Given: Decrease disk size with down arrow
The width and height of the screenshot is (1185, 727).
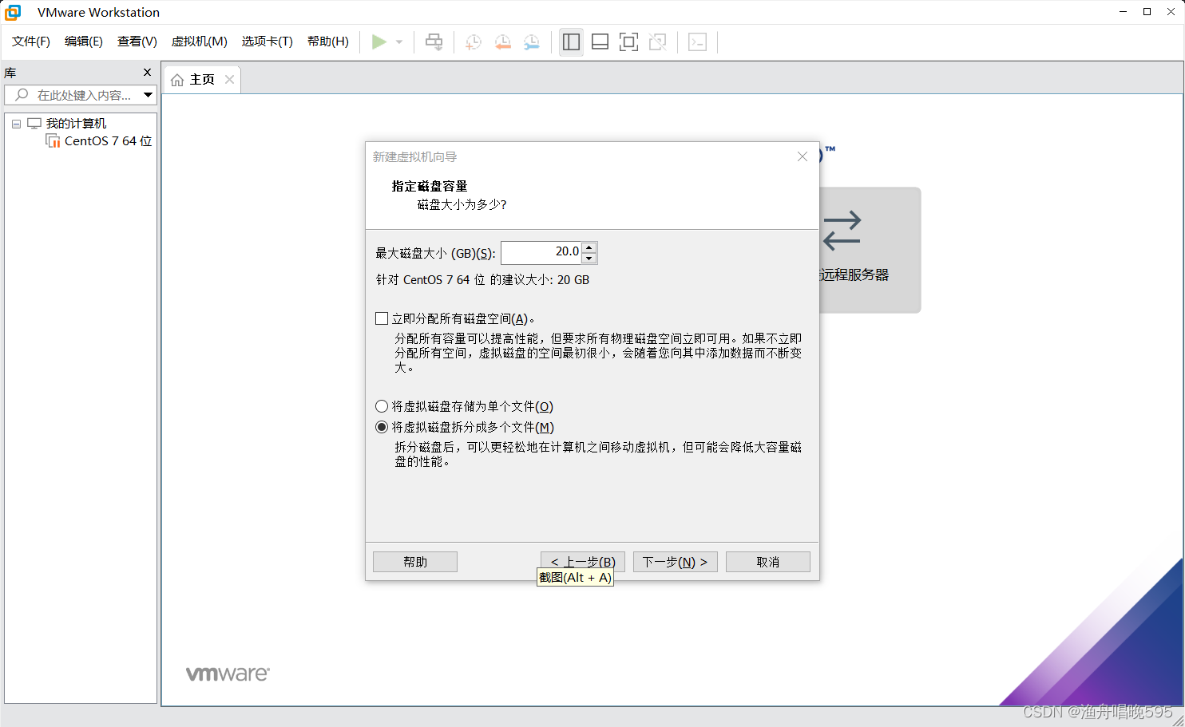Looking at the screenshot, I should (x=589, y=258).
